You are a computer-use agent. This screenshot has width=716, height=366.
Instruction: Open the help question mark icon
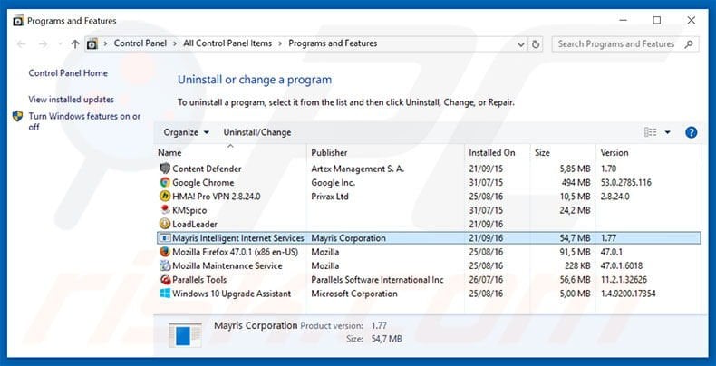click(x=691, y=132)
